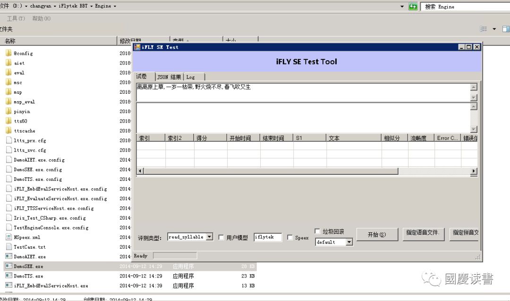Expand the changyan breadcrumb arrow
The image size is (510, 301).
pos(55,6)
